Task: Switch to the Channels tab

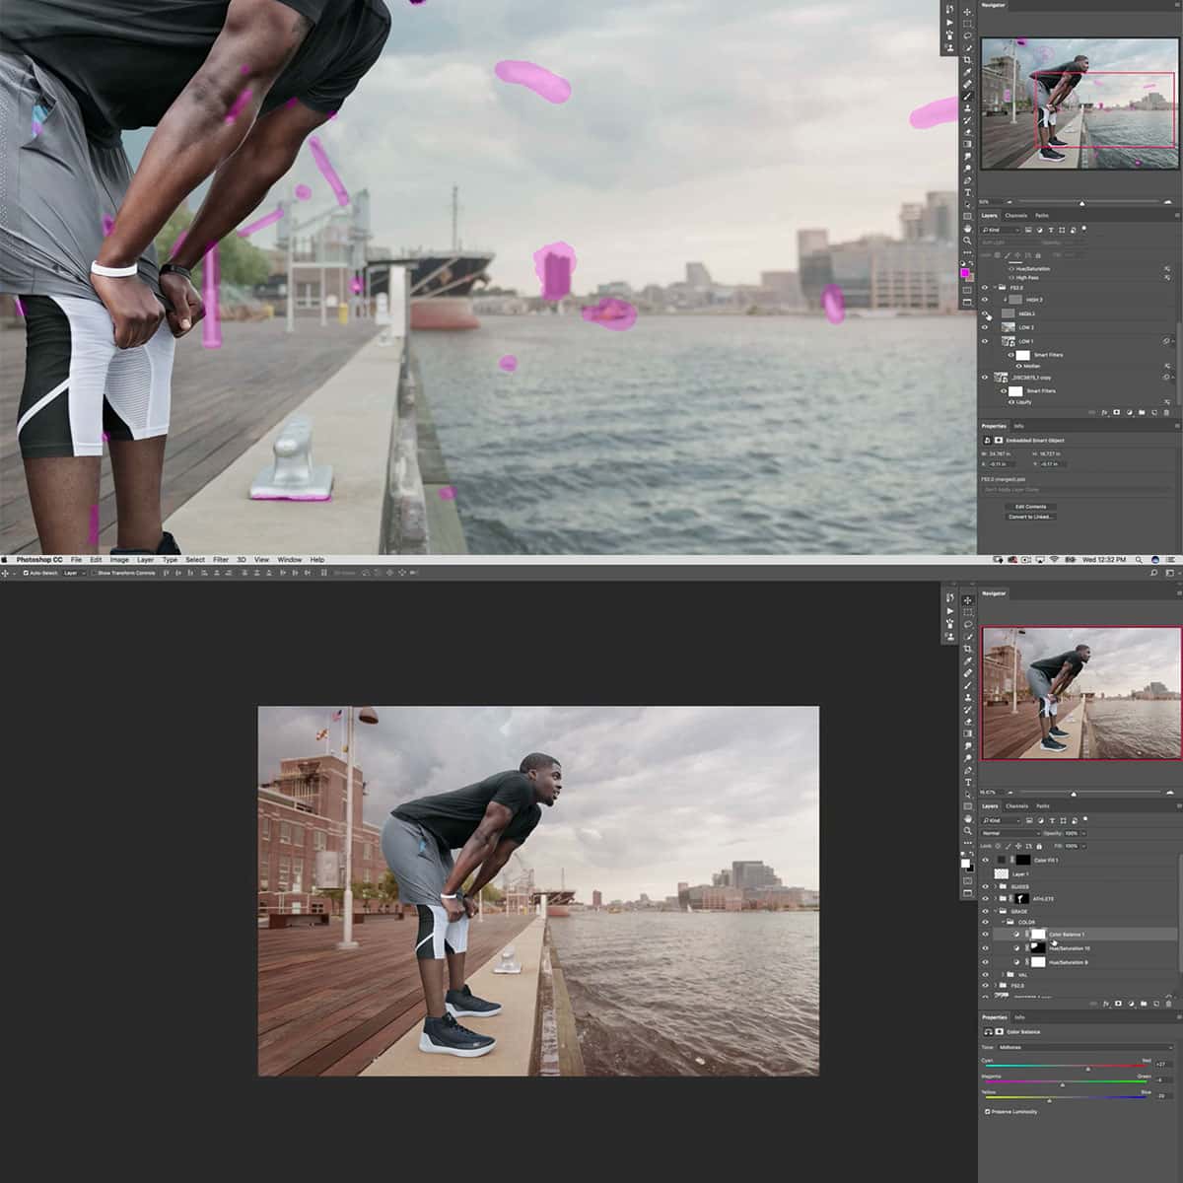Action: point(1016,806)
